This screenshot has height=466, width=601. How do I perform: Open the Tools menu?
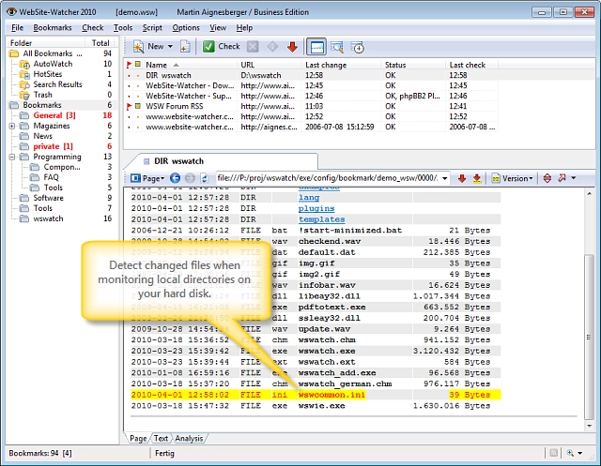123,28
